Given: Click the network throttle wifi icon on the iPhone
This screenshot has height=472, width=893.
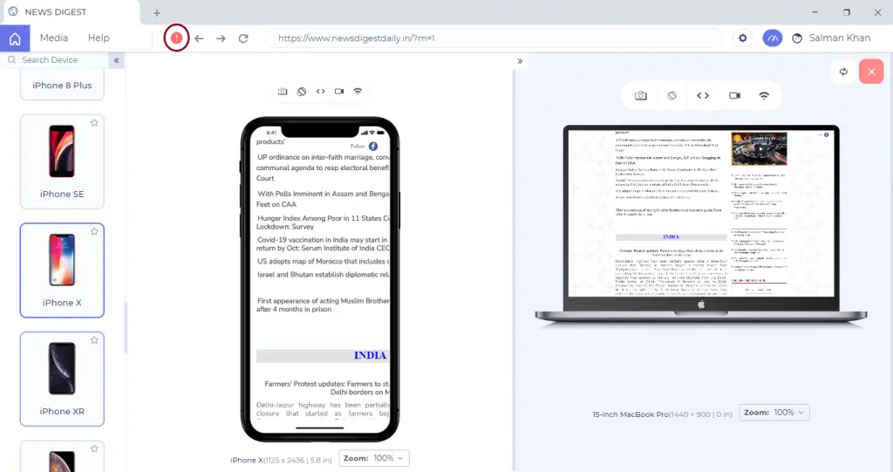Looking at the screenshot, I should [358, 91].
